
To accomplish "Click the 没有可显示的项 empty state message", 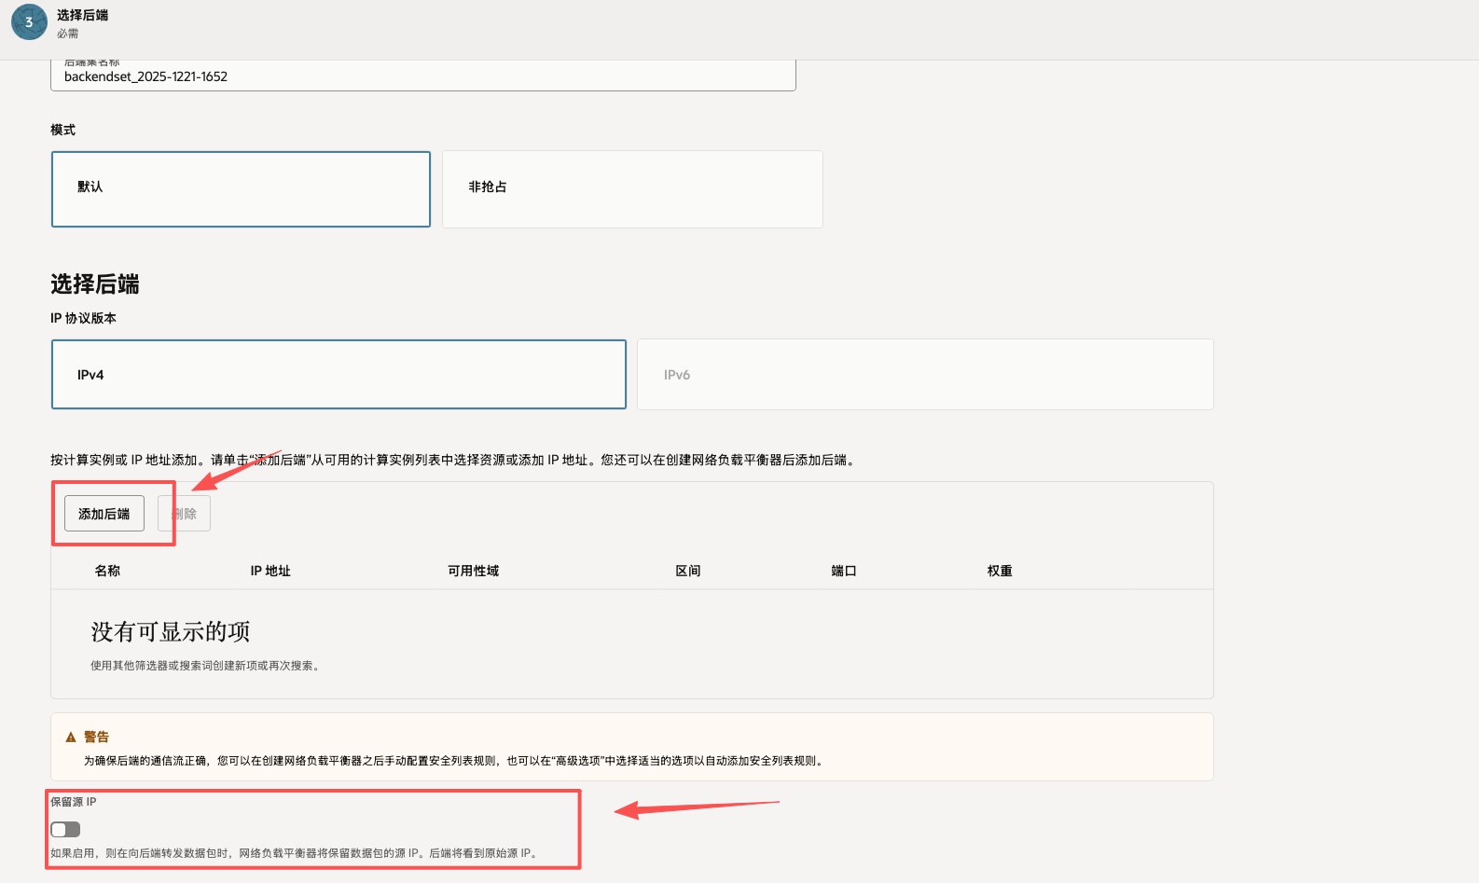I will click(x=171, y=632).
